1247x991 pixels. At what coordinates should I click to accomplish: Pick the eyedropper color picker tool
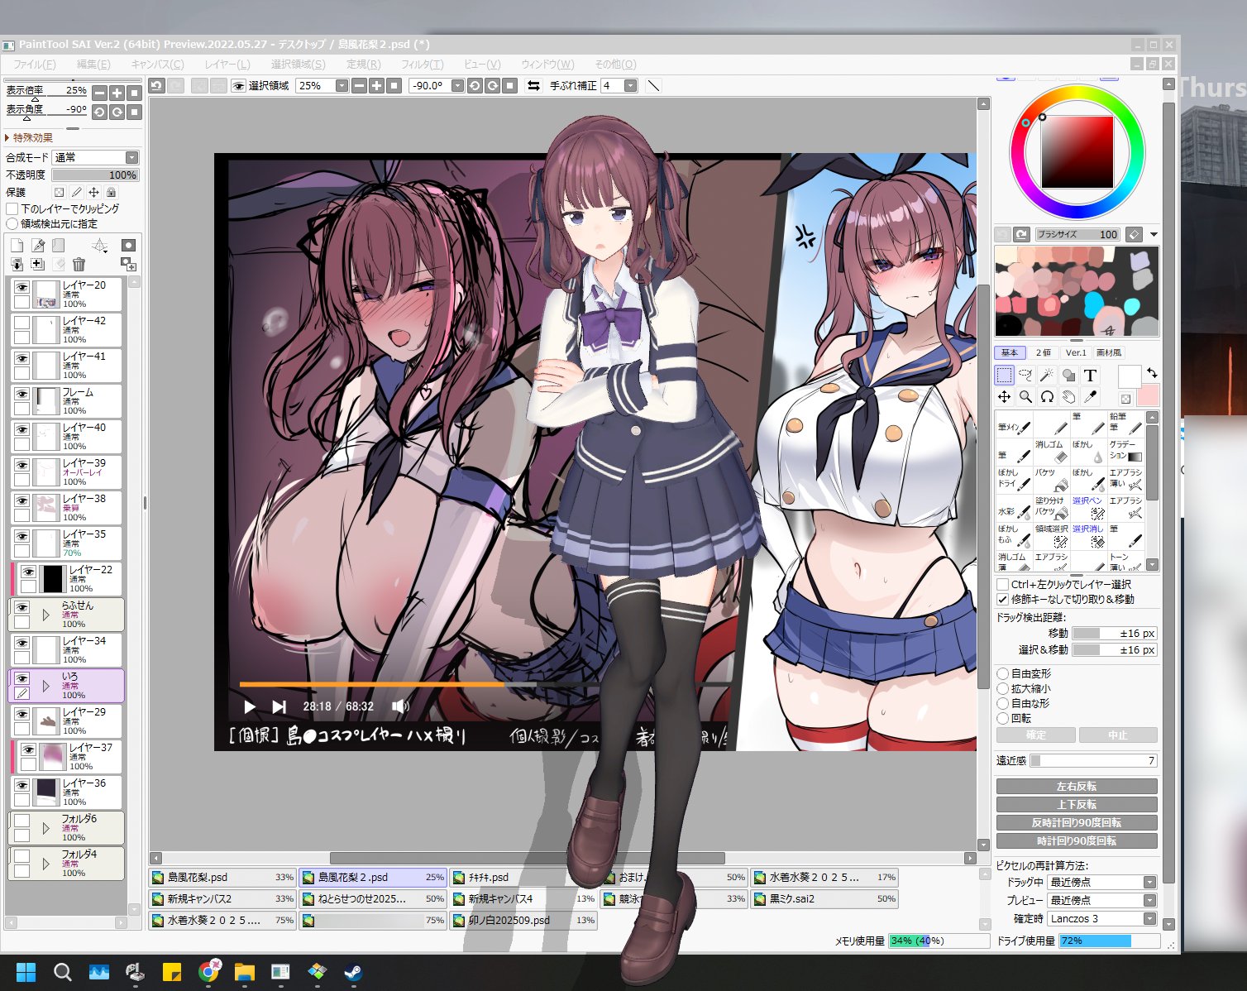pos(1090,397)
